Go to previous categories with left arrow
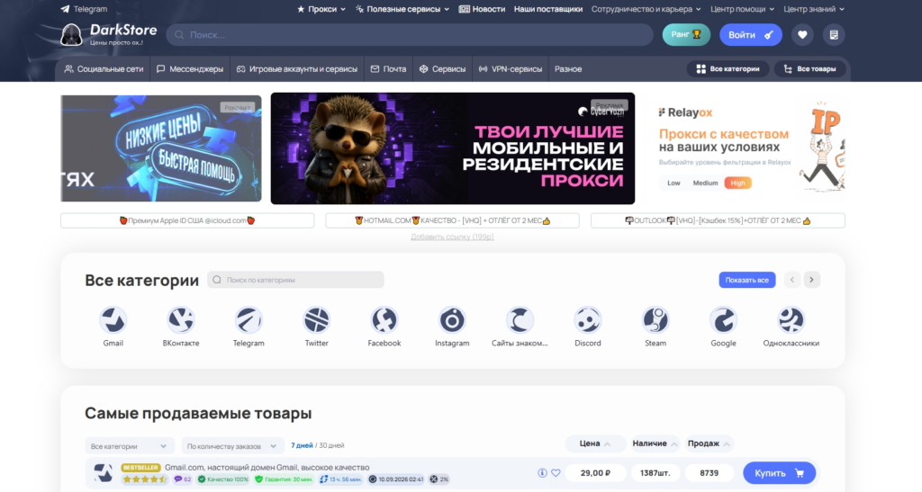The width and height of the screenshot is (922, 492). pyautogui.click(x=792, y=280)
